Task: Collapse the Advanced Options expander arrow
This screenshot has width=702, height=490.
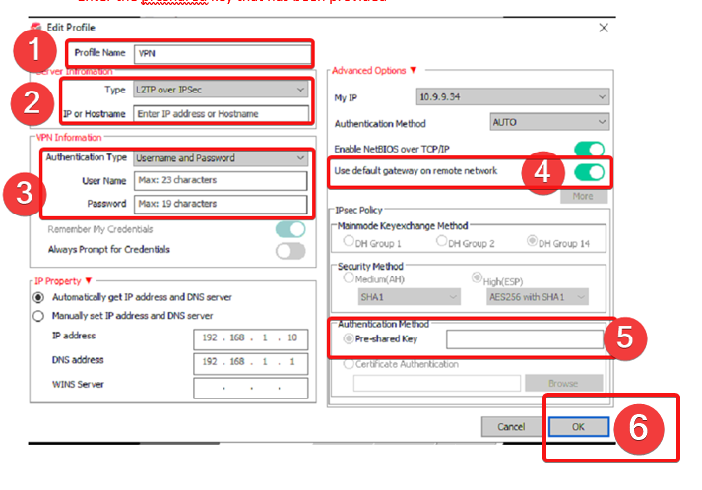Action: [x=414, y=71]
